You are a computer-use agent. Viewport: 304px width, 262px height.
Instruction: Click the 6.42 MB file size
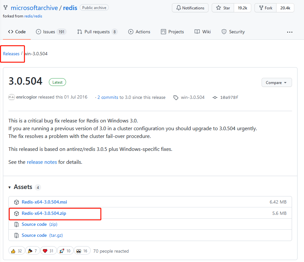278,202
